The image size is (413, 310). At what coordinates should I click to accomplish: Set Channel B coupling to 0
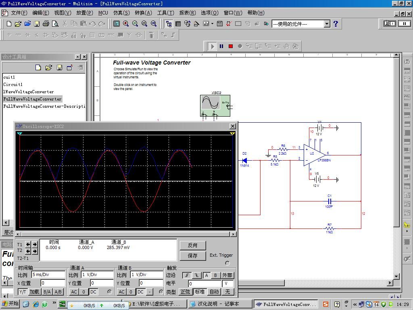tap(131, 292)
